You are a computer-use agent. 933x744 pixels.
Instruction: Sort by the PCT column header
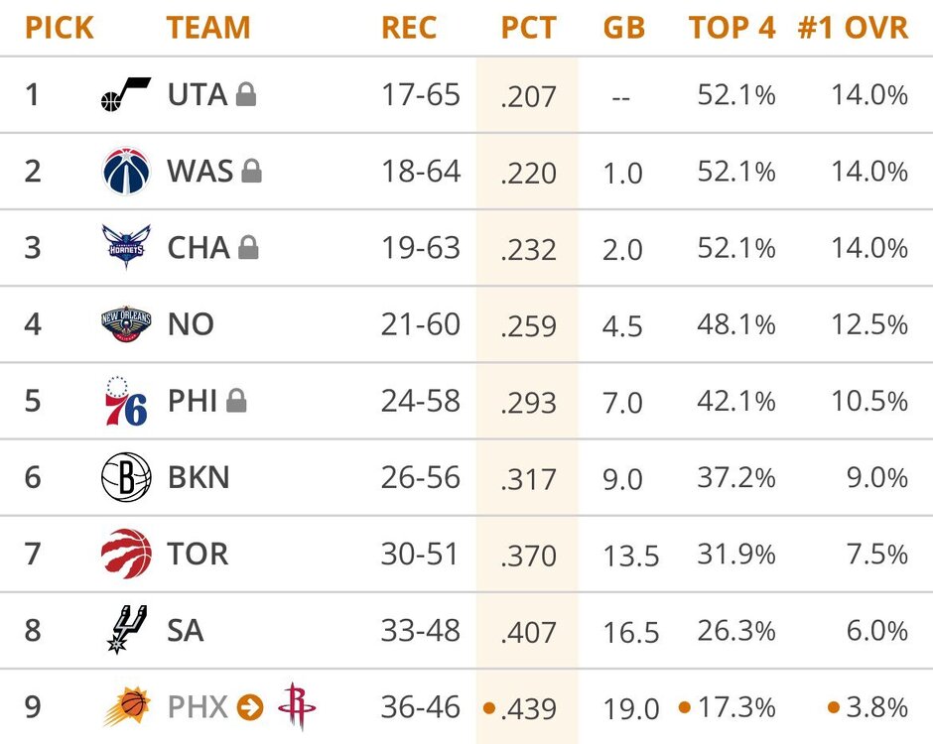[x=528, y=28]
